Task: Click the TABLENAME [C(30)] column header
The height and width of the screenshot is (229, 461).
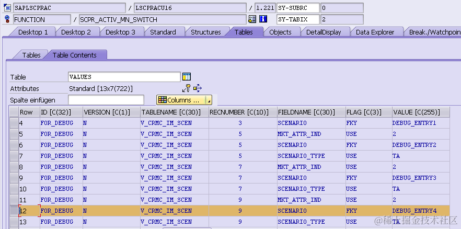Action: tap(175, 112)
